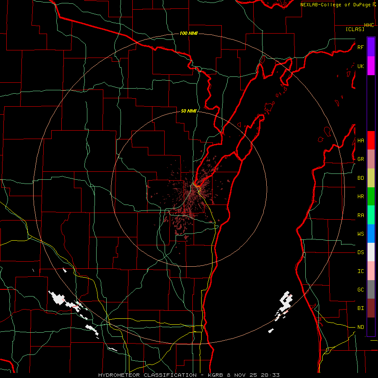Click the [CLAS] units label
The height and width of the screenshot is (378, 378).
point(355,29)
